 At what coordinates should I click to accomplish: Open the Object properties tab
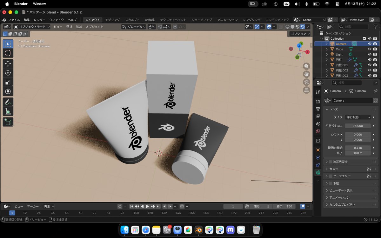(x=318, y=150)
